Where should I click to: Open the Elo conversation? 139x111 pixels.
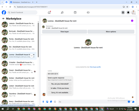tap(19, 48)
